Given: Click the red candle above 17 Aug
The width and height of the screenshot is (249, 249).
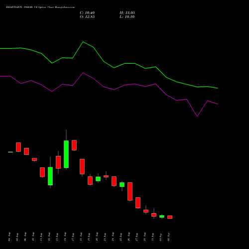Looking at the screenshot, I should point(74,145).
